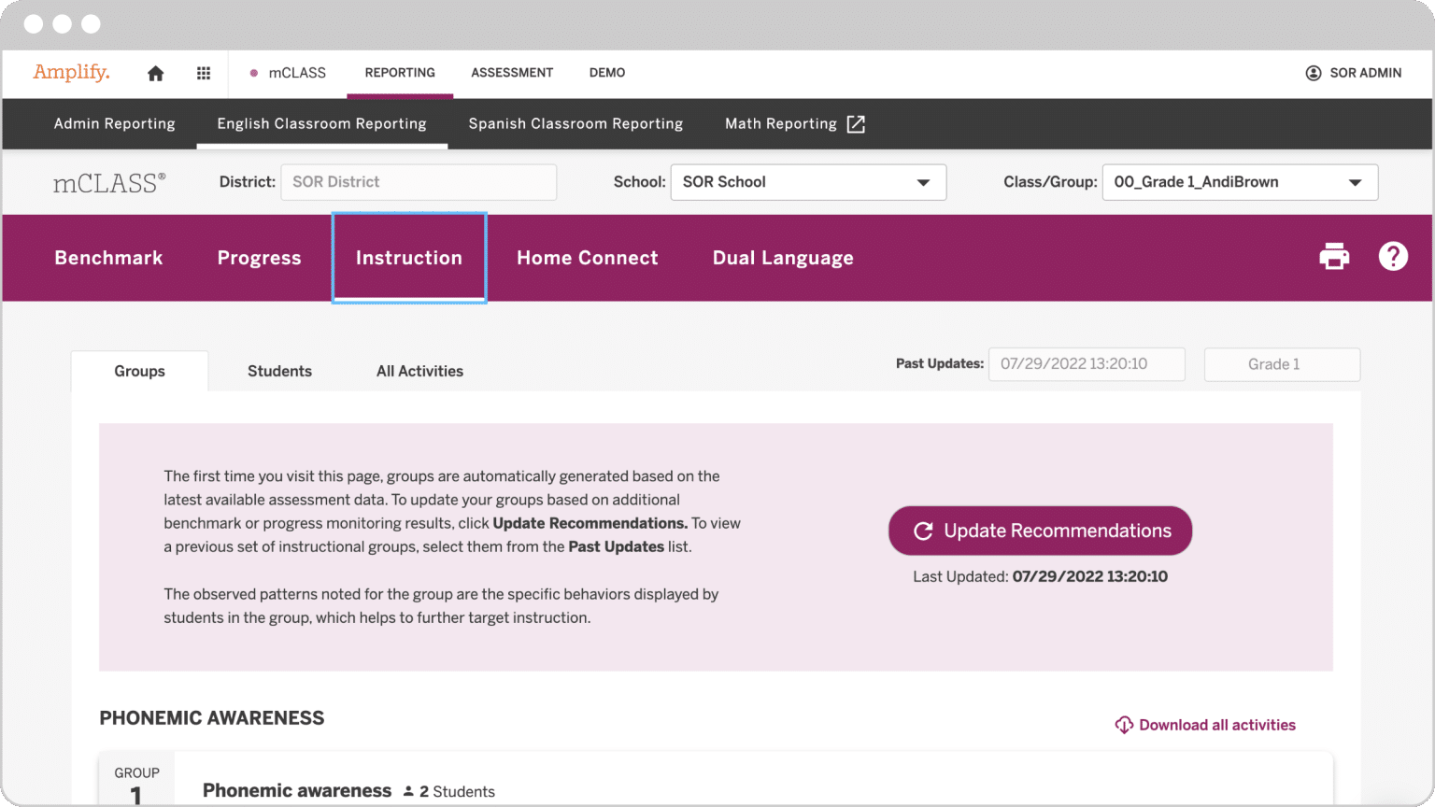Open the ASSESSMENT menu item
The height and width of the screenshot is (807, 1435).
click(512, 73)
